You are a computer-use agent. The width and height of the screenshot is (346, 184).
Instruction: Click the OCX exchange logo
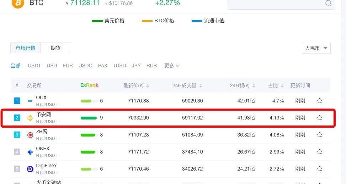(30, 101)
